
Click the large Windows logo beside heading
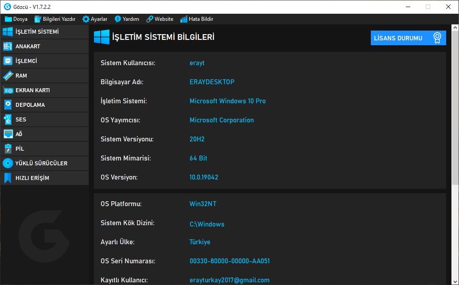101,37
